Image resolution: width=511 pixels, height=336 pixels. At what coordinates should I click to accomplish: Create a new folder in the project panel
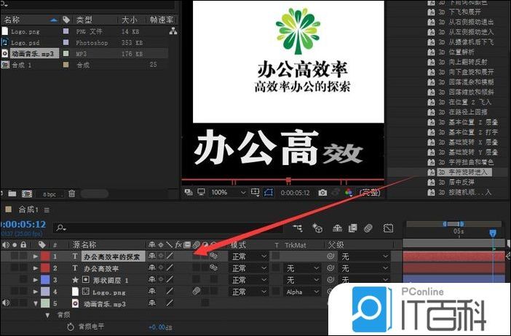point(12,193)
